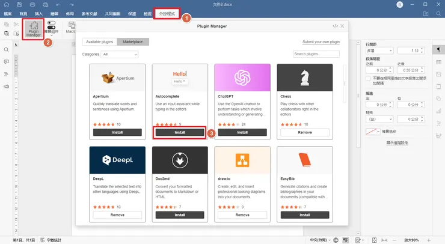Open the 檔案 (File) menu tab
This screenshot has height=244, width=445.
[x=8, y=14]
